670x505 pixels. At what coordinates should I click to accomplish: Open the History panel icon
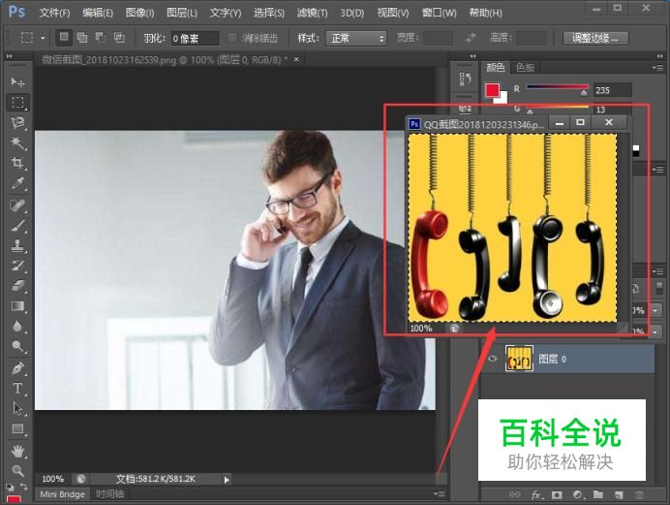click(465, 79)
